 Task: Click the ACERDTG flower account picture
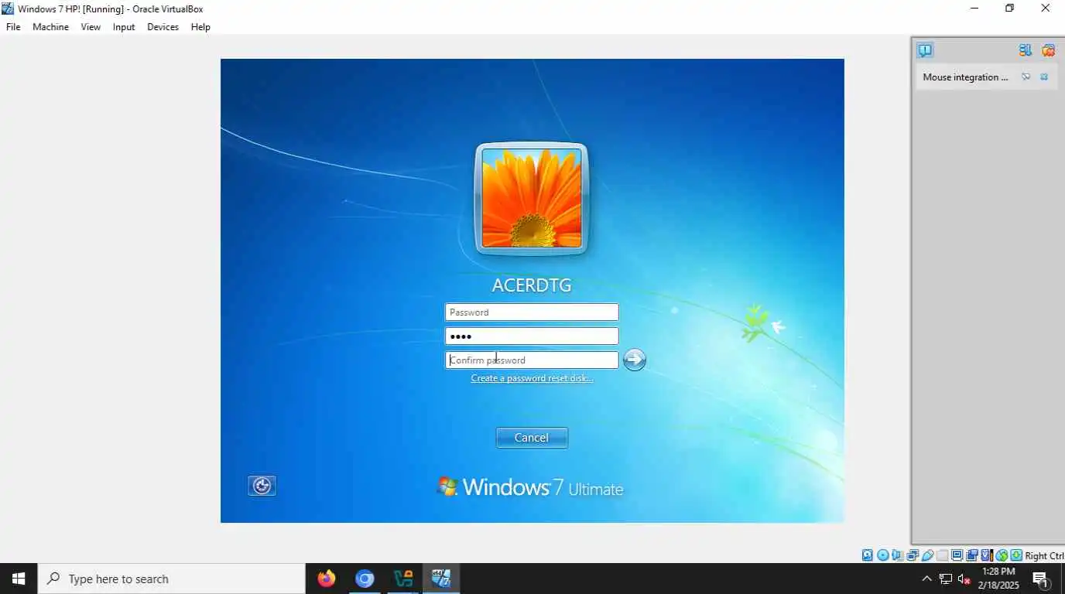point(532,199)
